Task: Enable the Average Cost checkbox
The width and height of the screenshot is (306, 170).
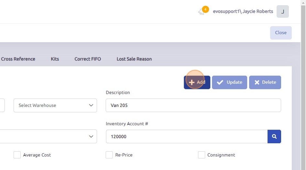Action: [x=17, y=155]
